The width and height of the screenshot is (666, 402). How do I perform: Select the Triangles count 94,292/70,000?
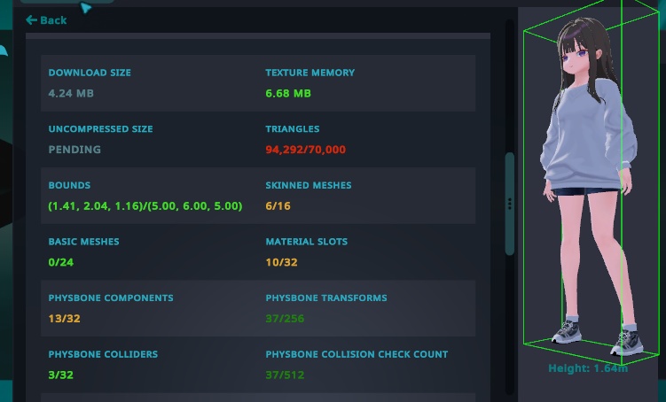305,150
